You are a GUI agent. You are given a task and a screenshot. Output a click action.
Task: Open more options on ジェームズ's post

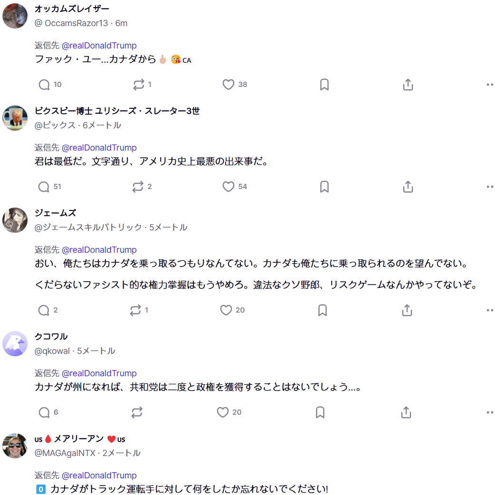click(490, 310)
